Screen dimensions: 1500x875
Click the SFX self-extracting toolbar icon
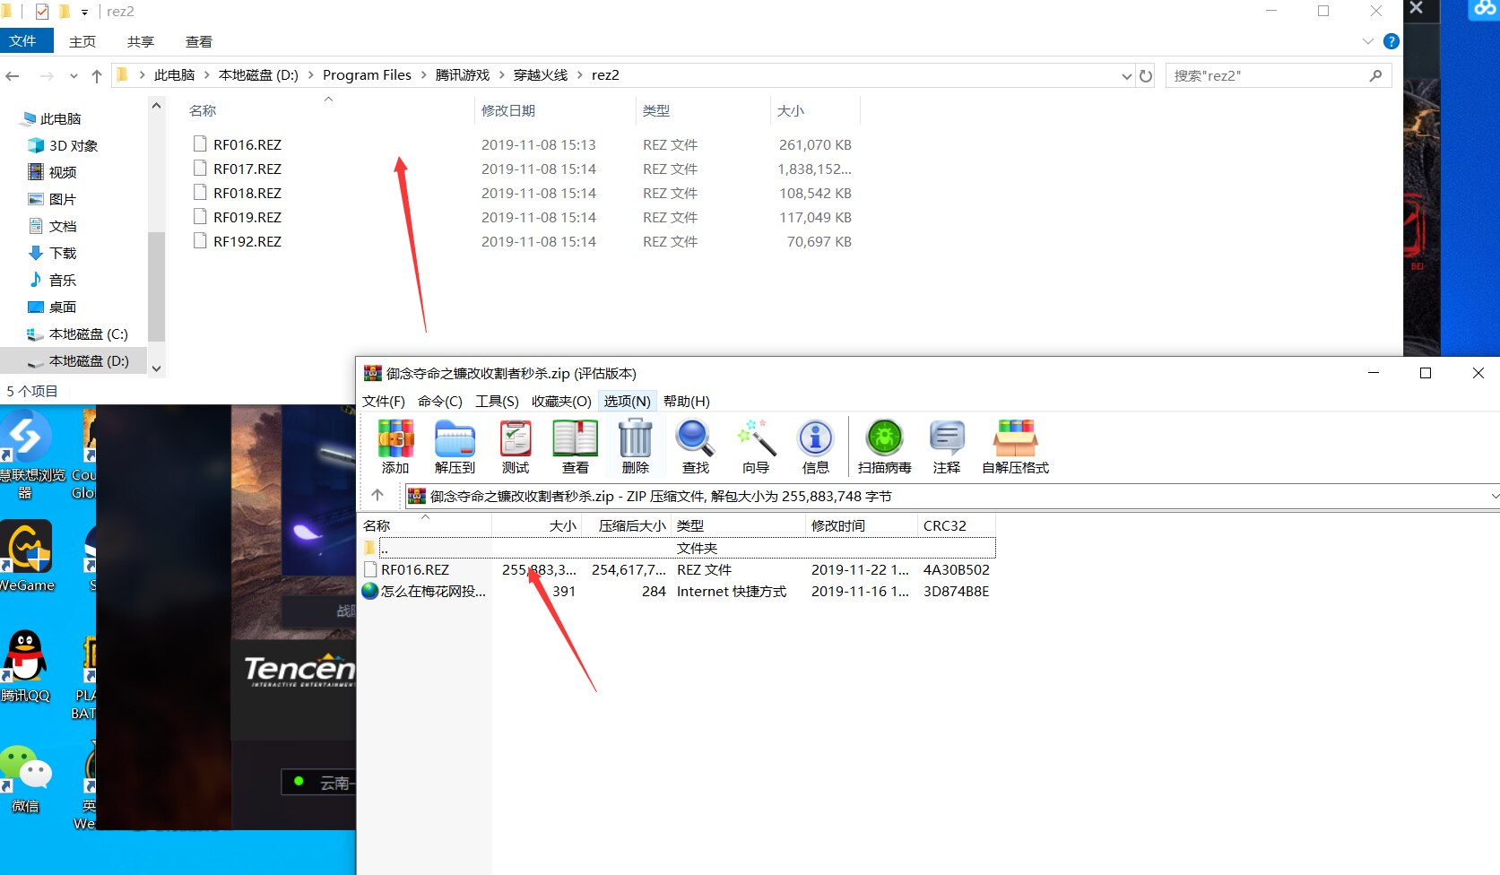(1015, 446)
